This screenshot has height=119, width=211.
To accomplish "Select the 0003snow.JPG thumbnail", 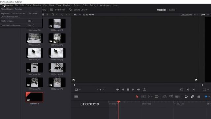I will [x=34, y=38].
